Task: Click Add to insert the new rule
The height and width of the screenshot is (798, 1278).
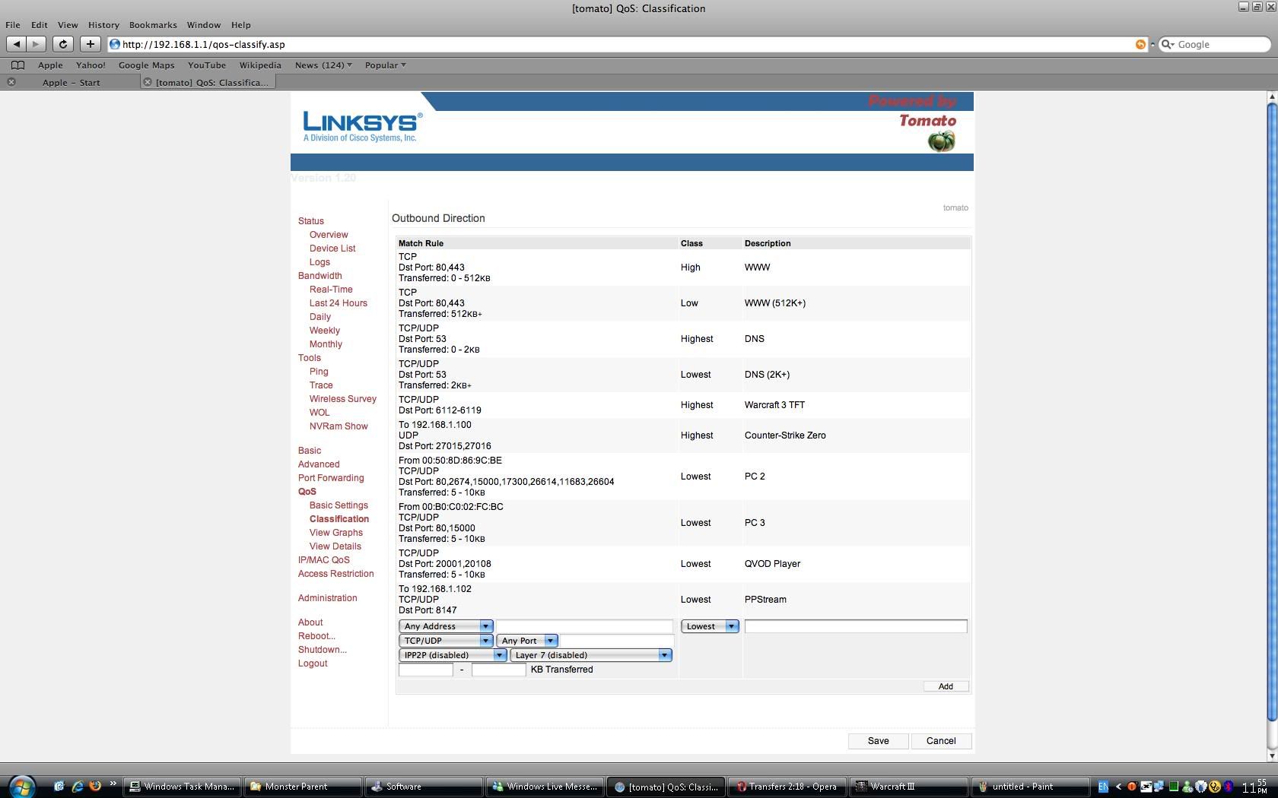Action: tap(946, 686)
